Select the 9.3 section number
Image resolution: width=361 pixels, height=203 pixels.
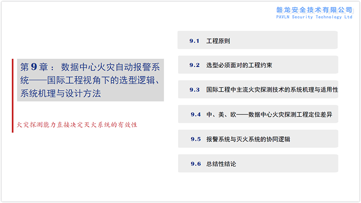(195, 90)
